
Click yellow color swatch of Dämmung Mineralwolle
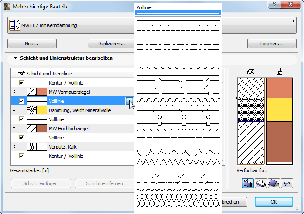coord(42,110)
